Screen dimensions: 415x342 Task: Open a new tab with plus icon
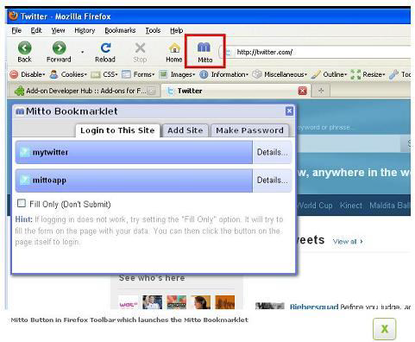[321, 91]
